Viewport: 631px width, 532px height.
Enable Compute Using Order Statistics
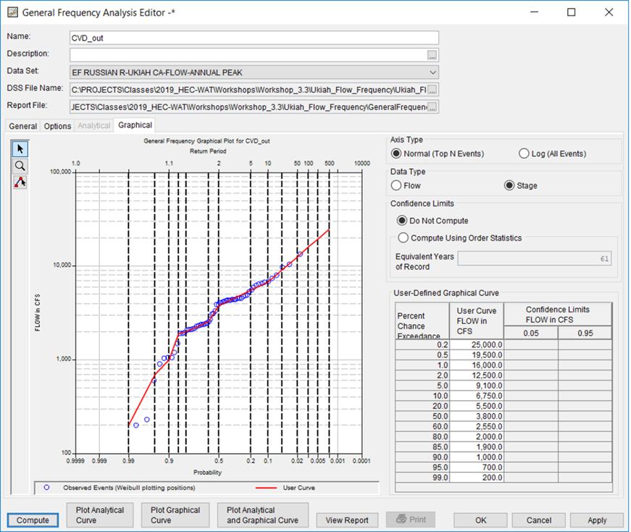(x=403, y=237)
